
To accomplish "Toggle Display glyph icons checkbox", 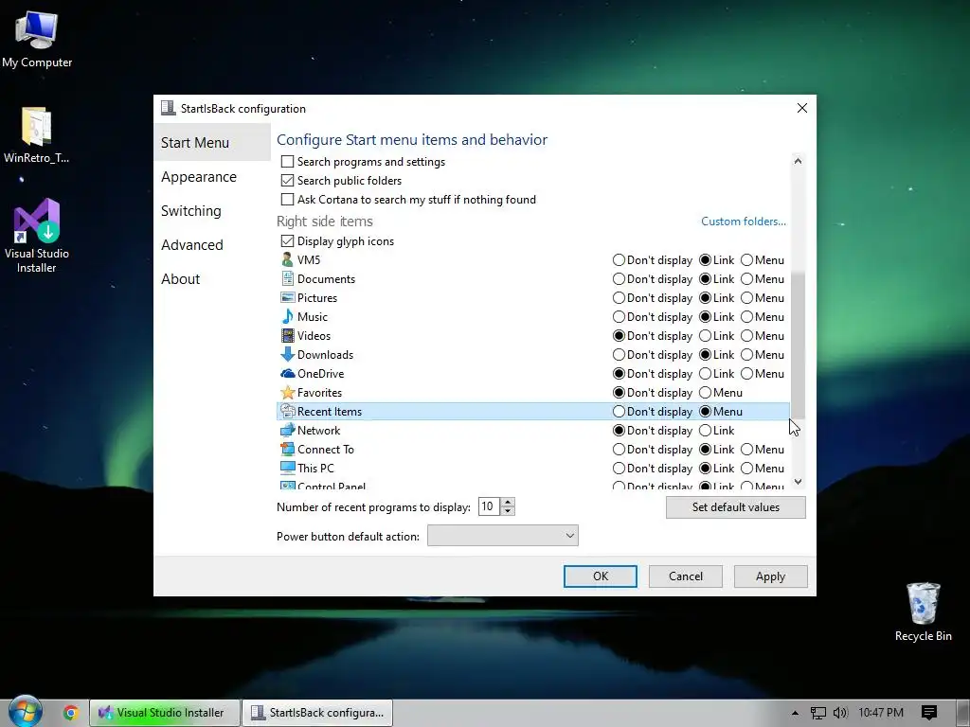I will [287, 241].
